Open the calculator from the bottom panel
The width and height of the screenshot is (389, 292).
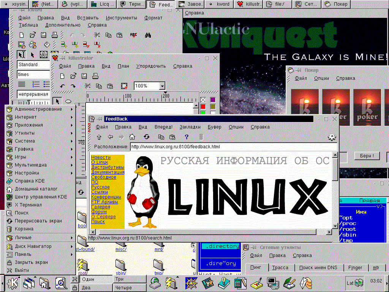pyautogui.click(x=240, y=283)
